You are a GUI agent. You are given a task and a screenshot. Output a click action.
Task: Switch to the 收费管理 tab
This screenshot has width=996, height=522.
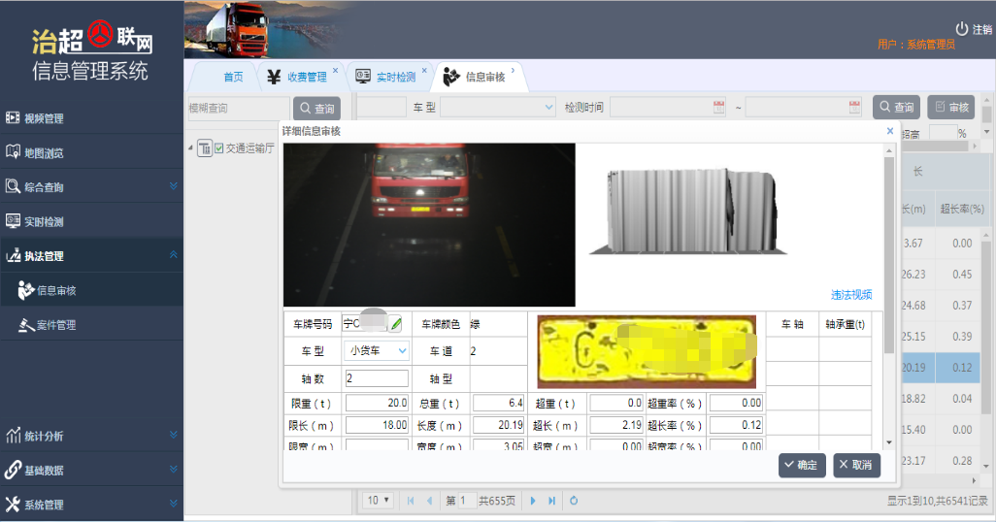306,77
